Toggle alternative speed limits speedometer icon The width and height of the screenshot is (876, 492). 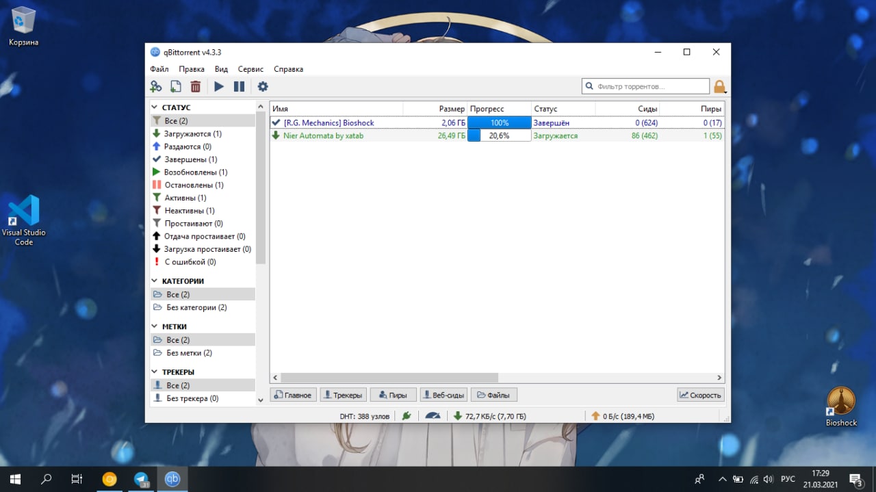pyautogui.click(x=433, y=415)
